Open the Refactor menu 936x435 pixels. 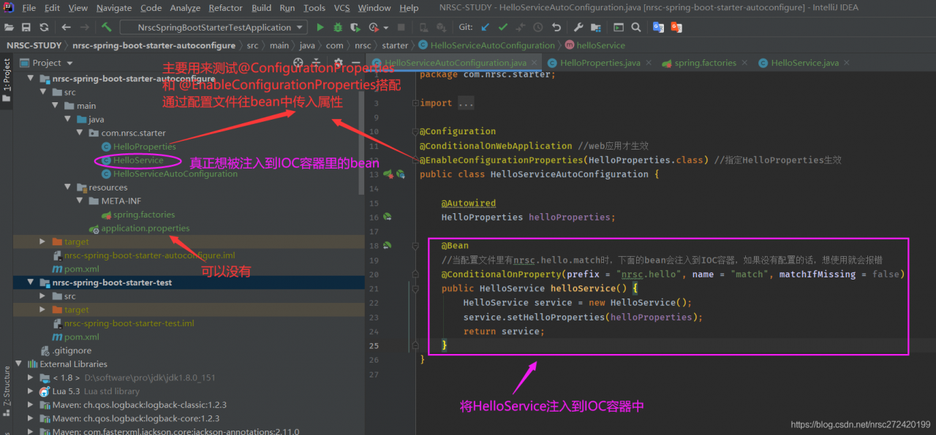coord(225,8)
